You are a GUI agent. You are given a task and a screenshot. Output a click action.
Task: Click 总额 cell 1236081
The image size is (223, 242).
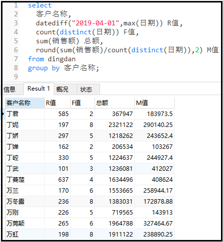point(114,169)
